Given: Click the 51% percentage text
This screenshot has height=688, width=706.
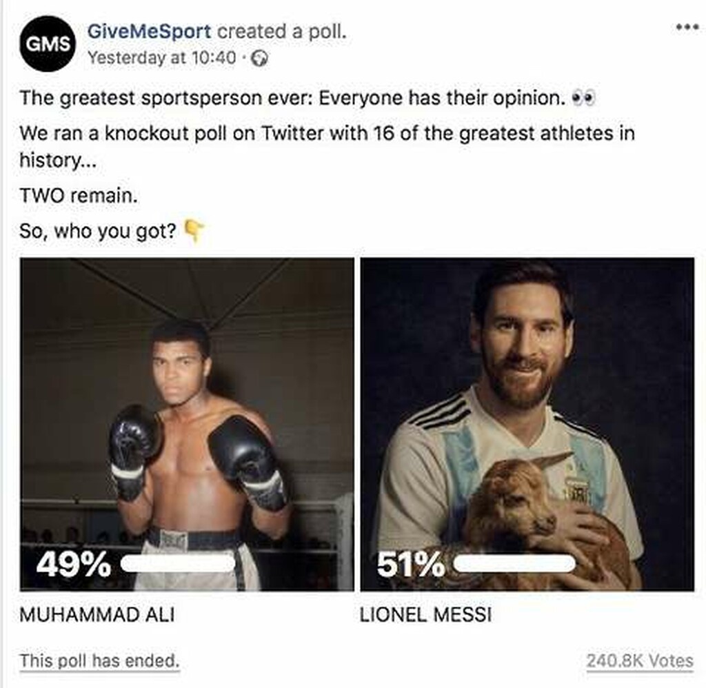Looking at the screenshot, I should (x=411, y=564).
